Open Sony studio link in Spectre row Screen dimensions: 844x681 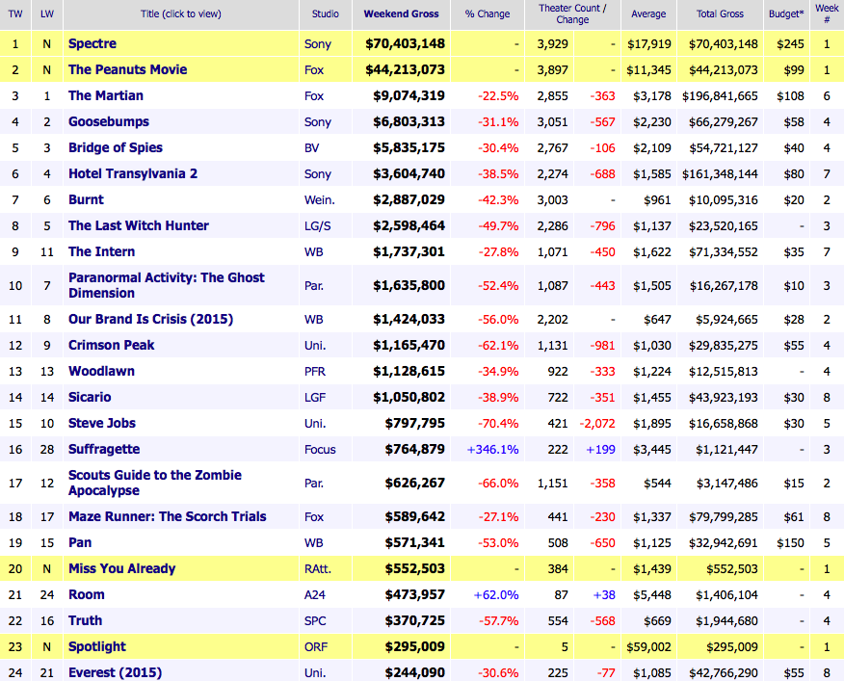click(x=318, y=44)
